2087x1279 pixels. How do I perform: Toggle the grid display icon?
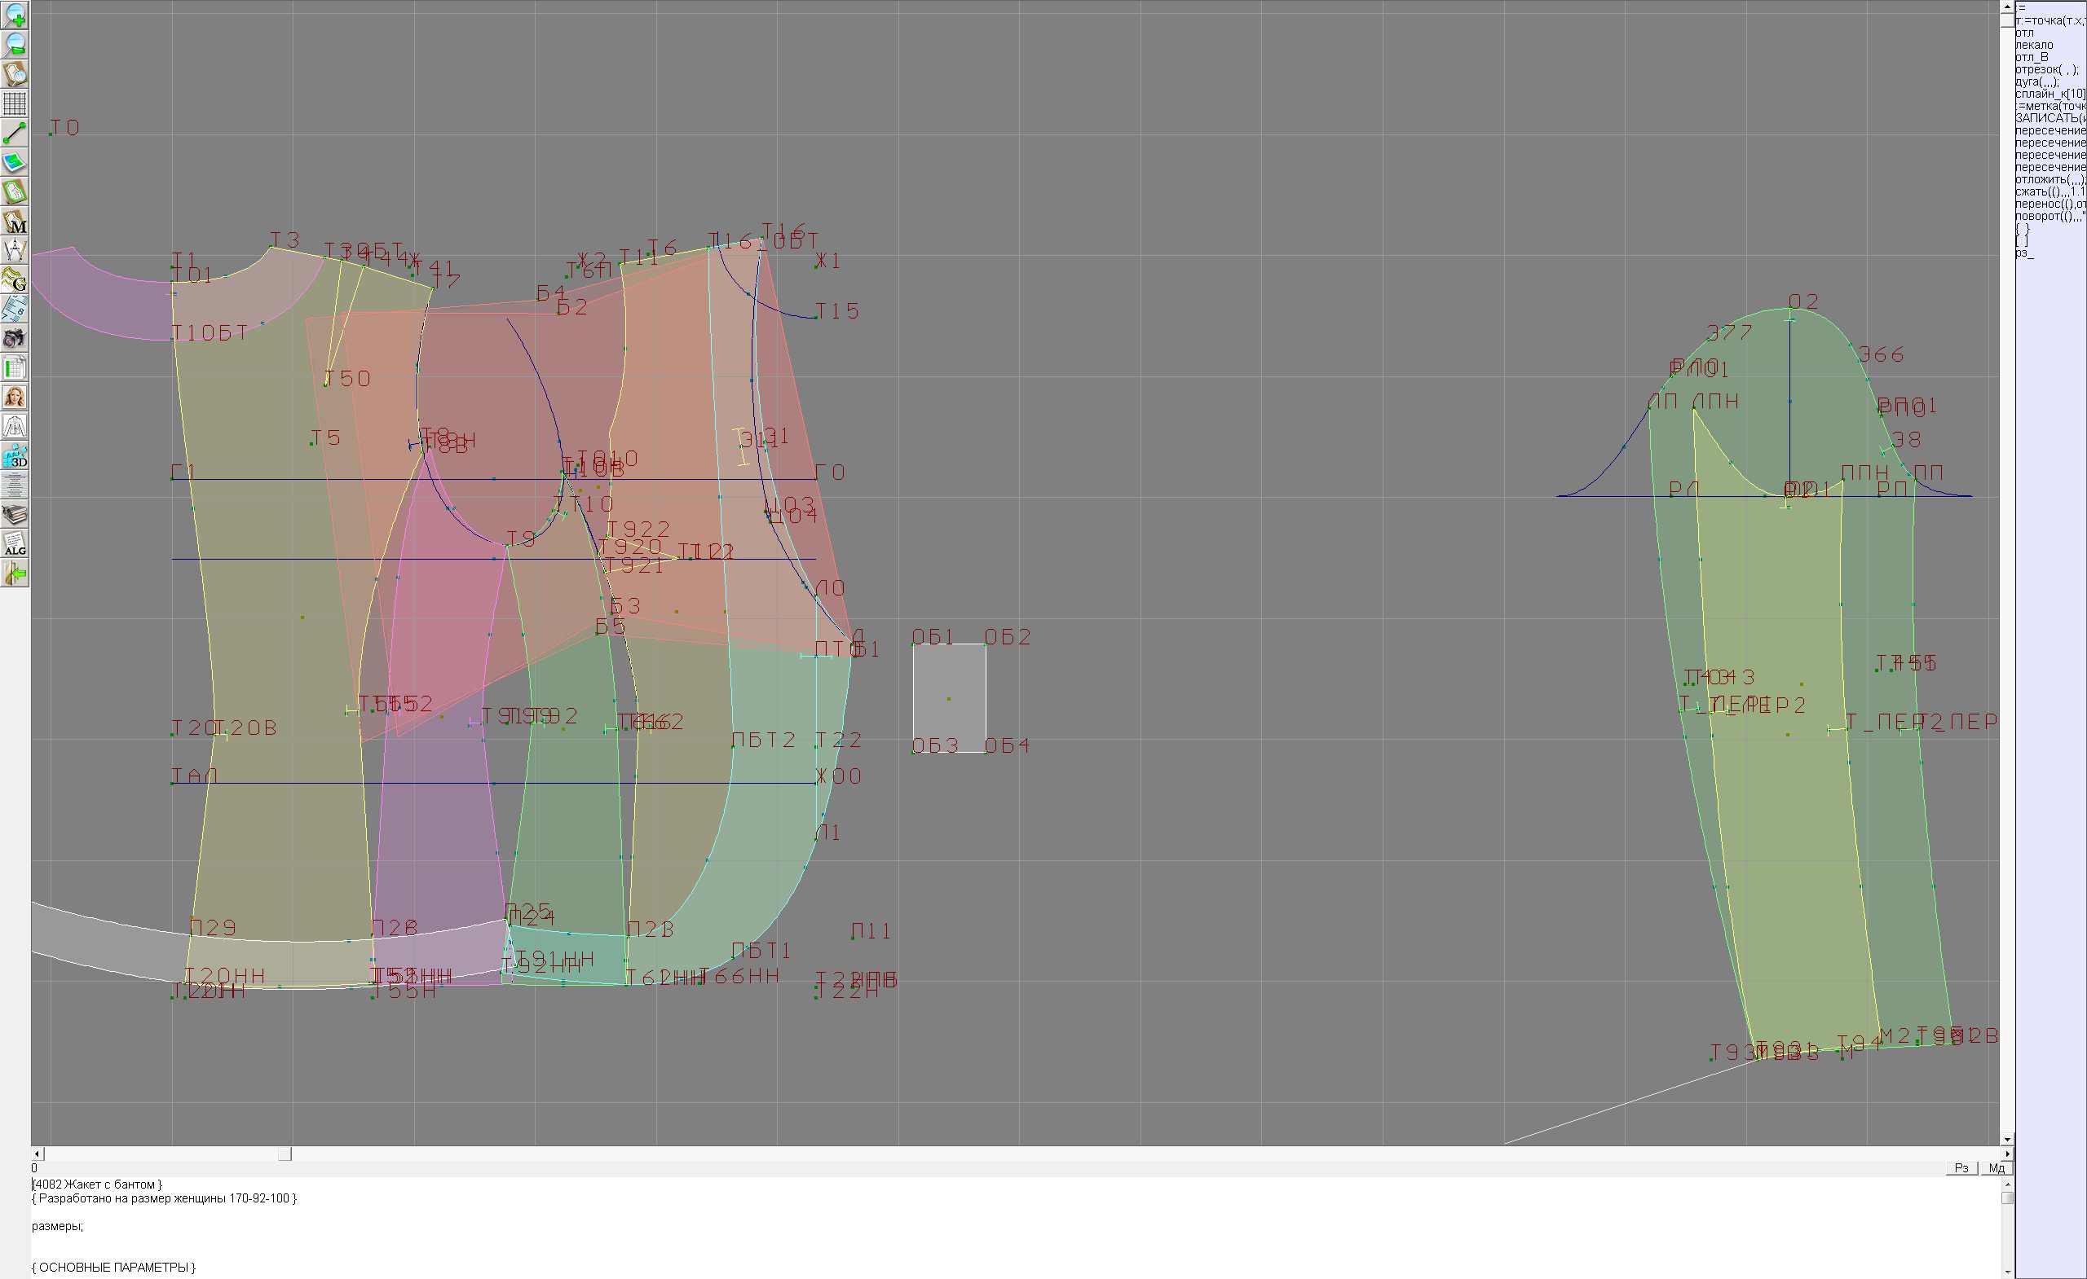click(x=15, y=103)
